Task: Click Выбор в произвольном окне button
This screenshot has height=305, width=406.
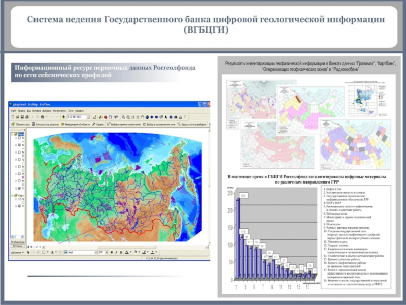Action: pyautogui.click(x=159, y=124)
